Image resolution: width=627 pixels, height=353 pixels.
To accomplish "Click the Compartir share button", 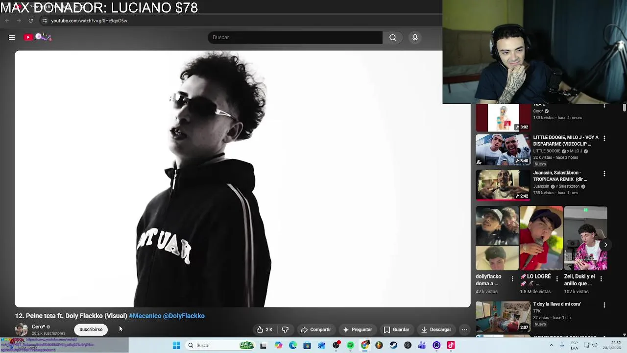I will point(315,329).
